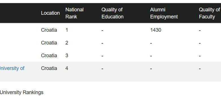Select national rank 1 cell

pos(67,30)
